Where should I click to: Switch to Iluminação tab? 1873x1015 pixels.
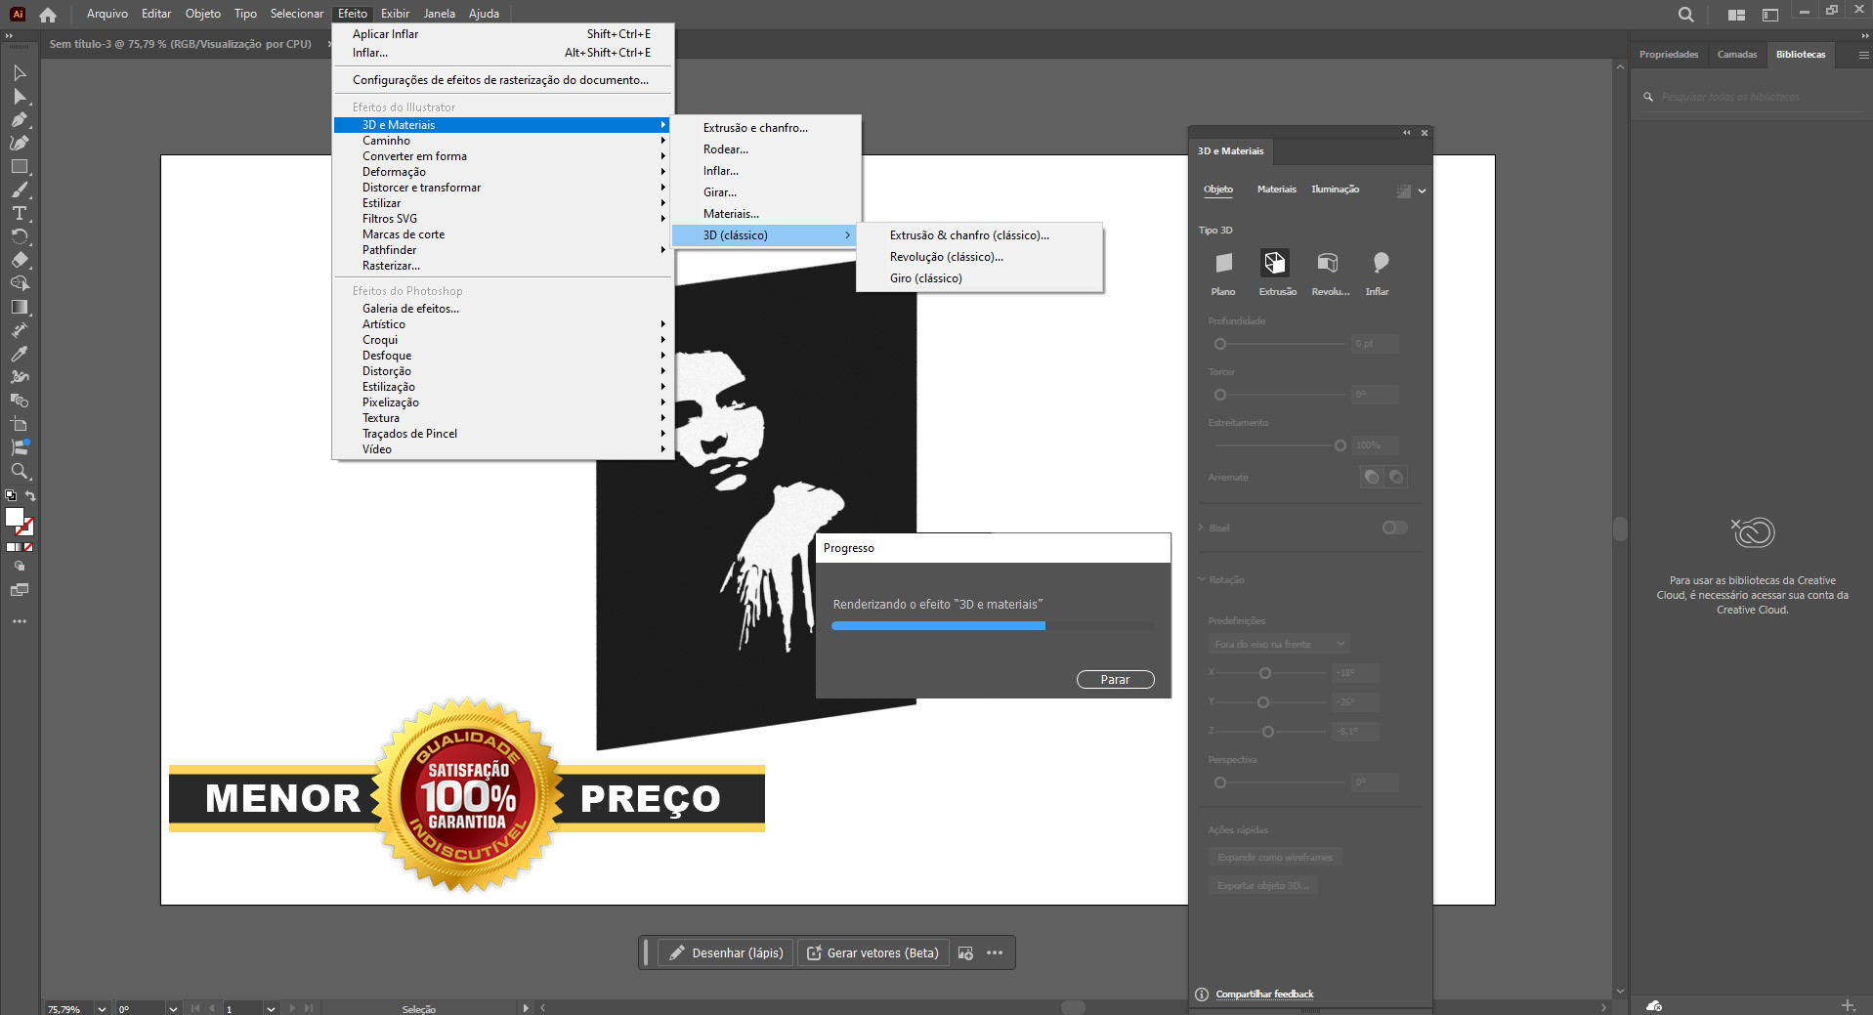coord(1335,190)
